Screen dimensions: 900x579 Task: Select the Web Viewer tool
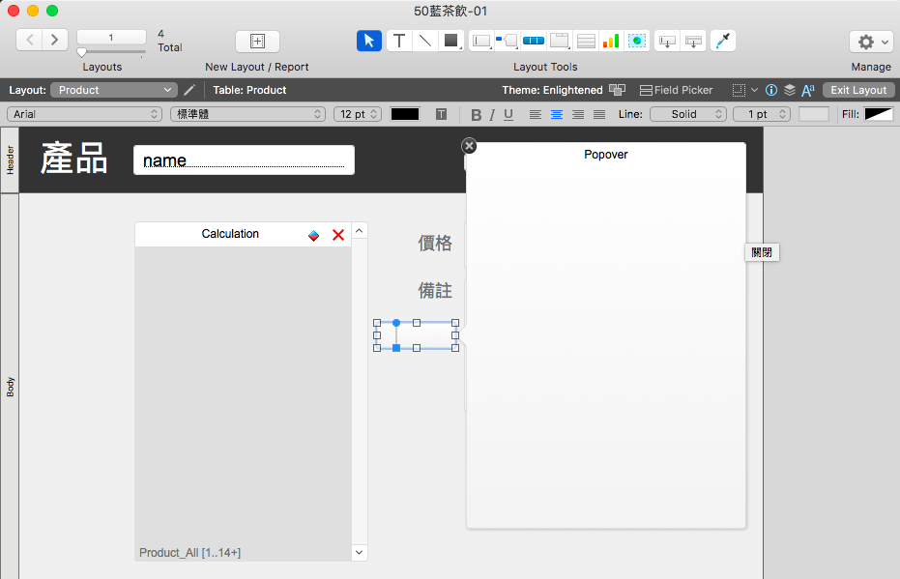(637, 41)
